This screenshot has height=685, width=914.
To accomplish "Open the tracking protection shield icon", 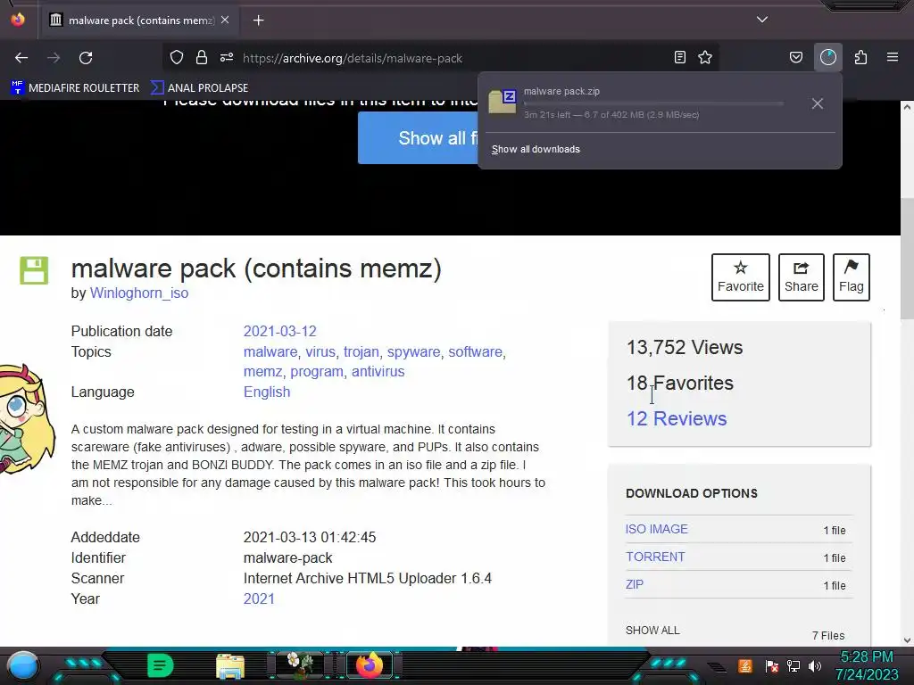I will tap(177, 57).
